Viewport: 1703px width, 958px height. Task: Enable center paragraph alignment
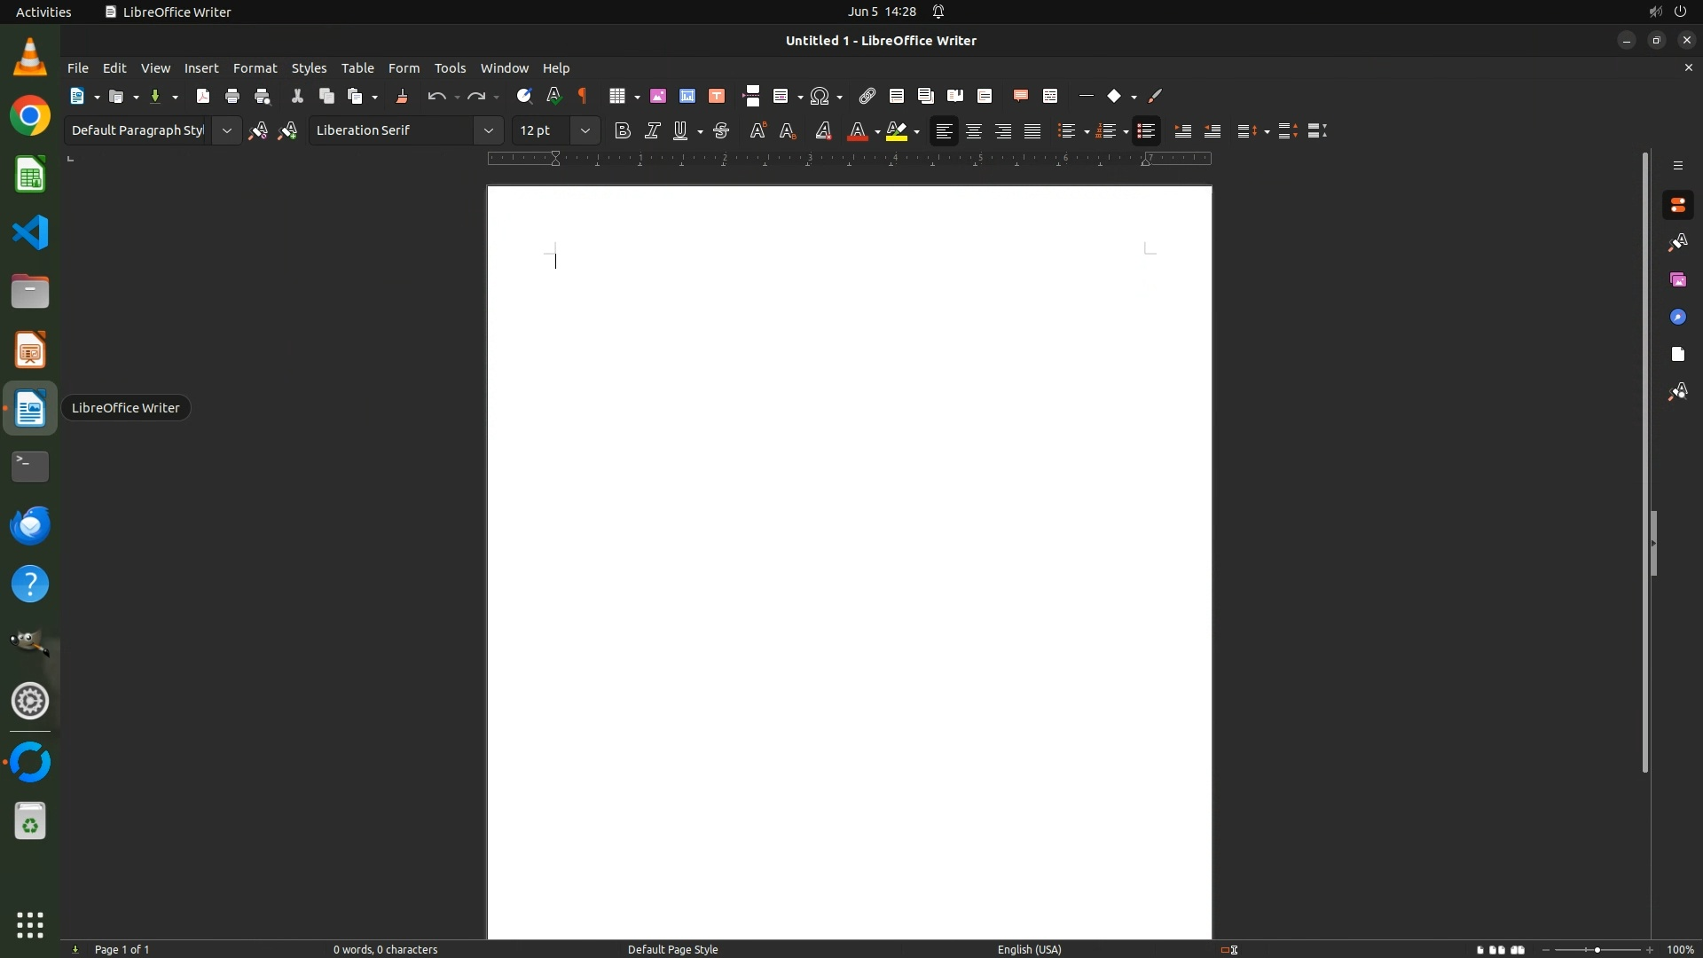pyautogui.click(x=974, y=131)
